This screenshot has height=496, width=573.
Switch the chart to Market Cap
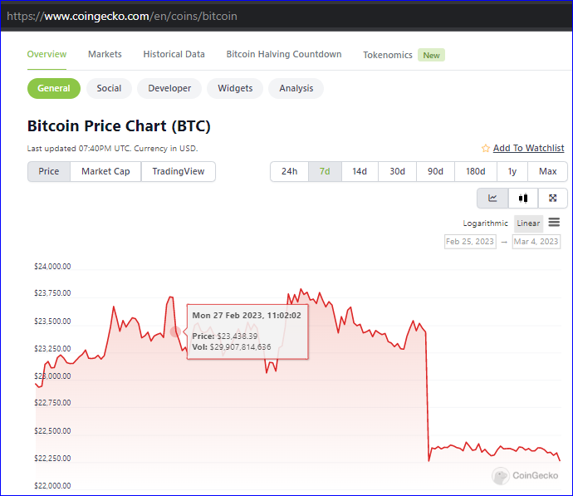[105, 171]
